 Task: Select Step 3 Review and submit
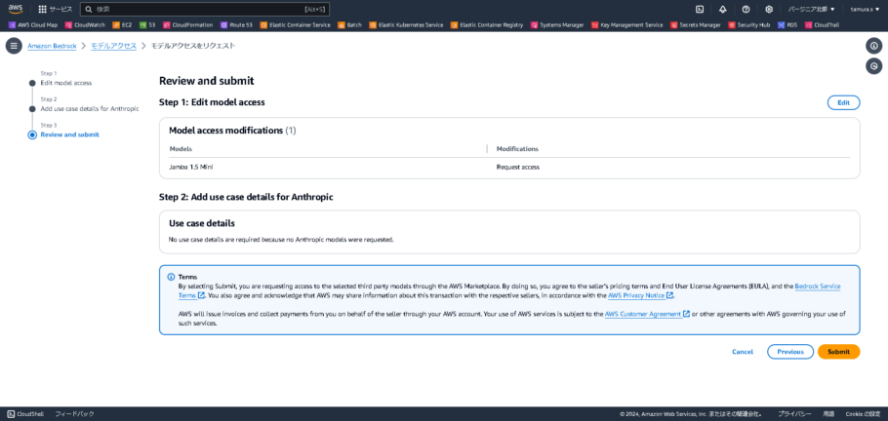pyautogui.click(x=69, y=134)
